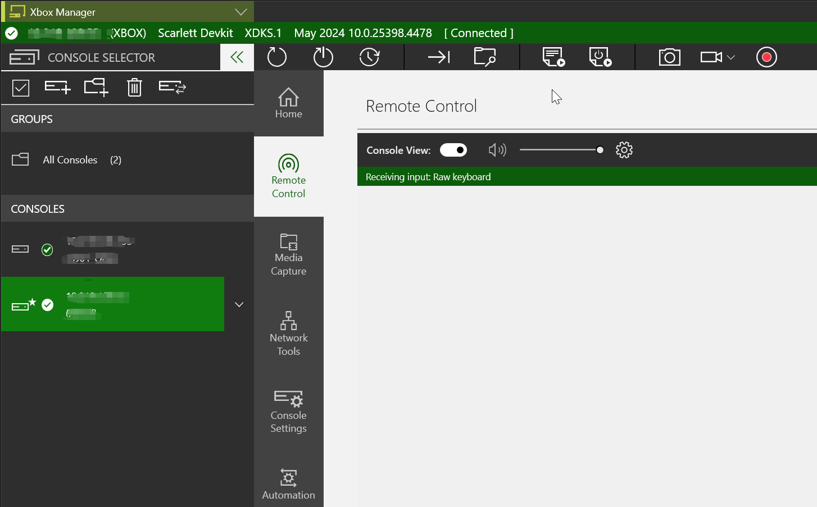Click the 'XDKS.1' label

click(x=263, y=33)
